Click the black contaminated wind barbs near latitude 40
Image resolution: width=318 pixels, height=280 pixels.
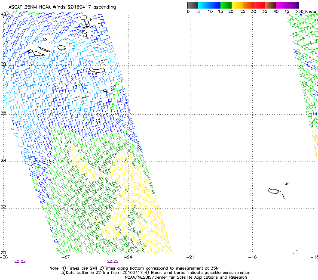[x=87, y=26]
